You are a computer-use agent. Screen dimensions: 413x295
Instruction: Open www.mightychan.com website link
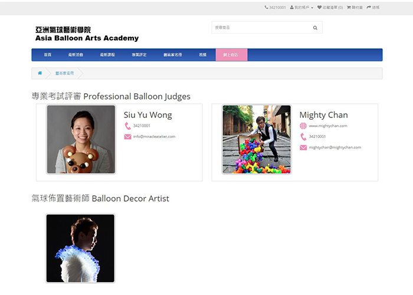pos(328,126)
